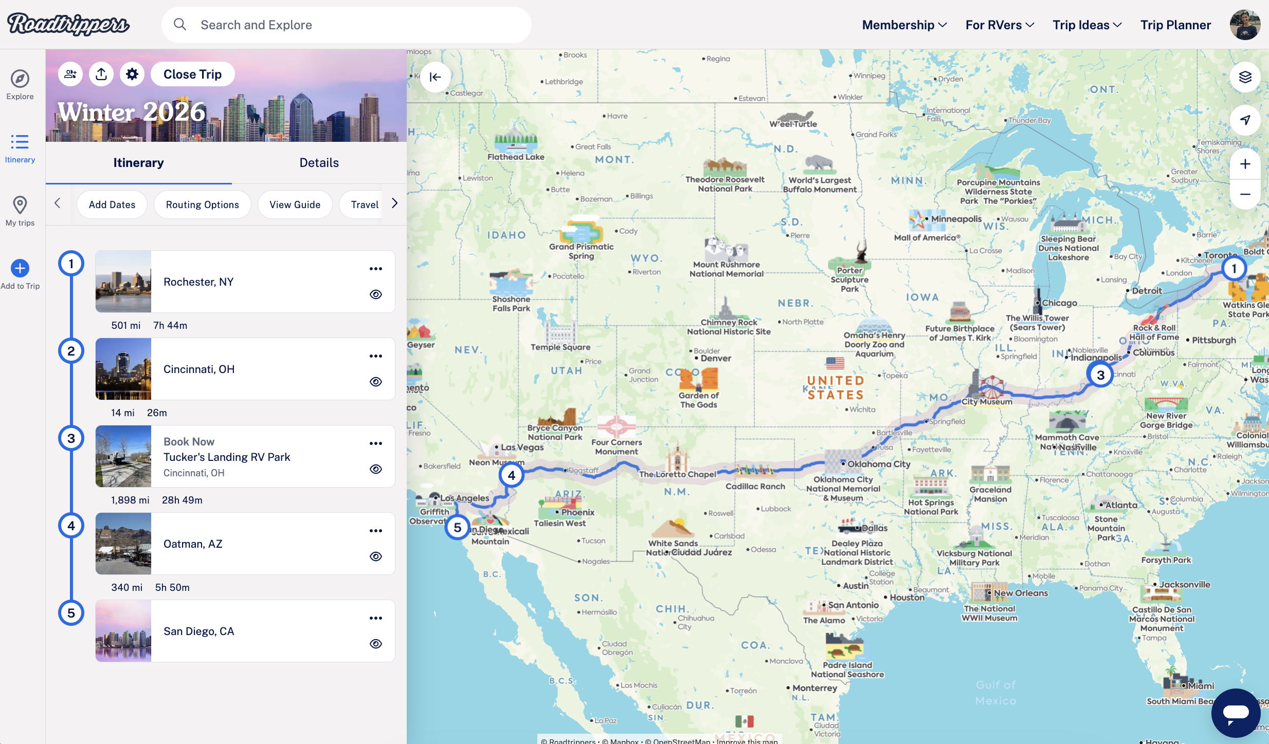Image resolution: width=1269 pixels, height=744 pixels.
Task: Open trip settings gear icon
Action: 132,75
